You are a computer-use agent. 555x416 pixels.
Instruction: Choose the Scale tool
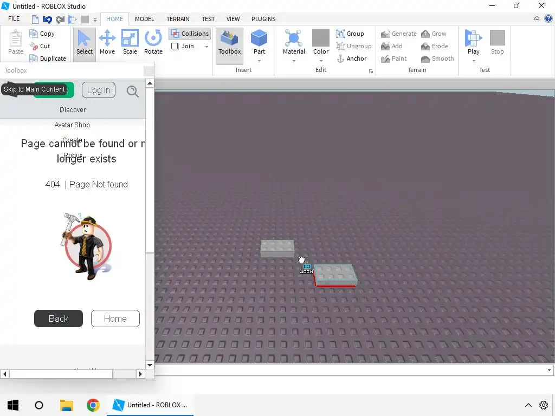(x=130, y=42)
